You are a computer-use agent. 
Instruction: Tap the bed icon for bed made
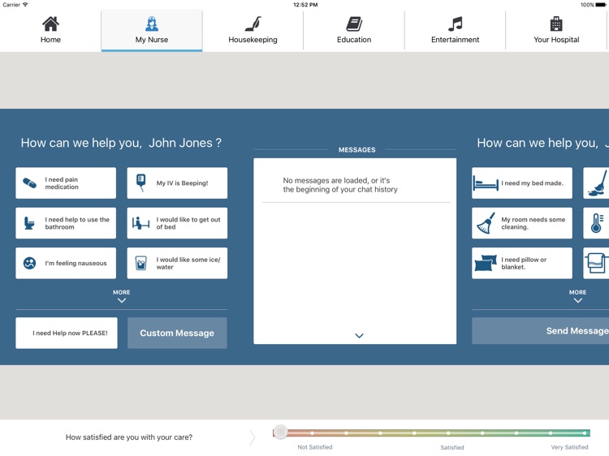(486, 183)
